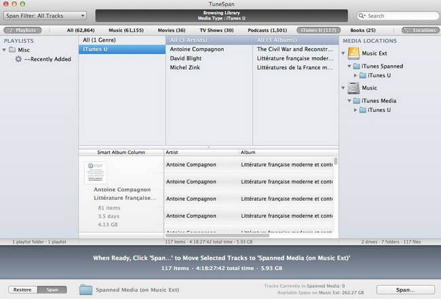Click the Misc playlist folder icon

tap(12, 49)
